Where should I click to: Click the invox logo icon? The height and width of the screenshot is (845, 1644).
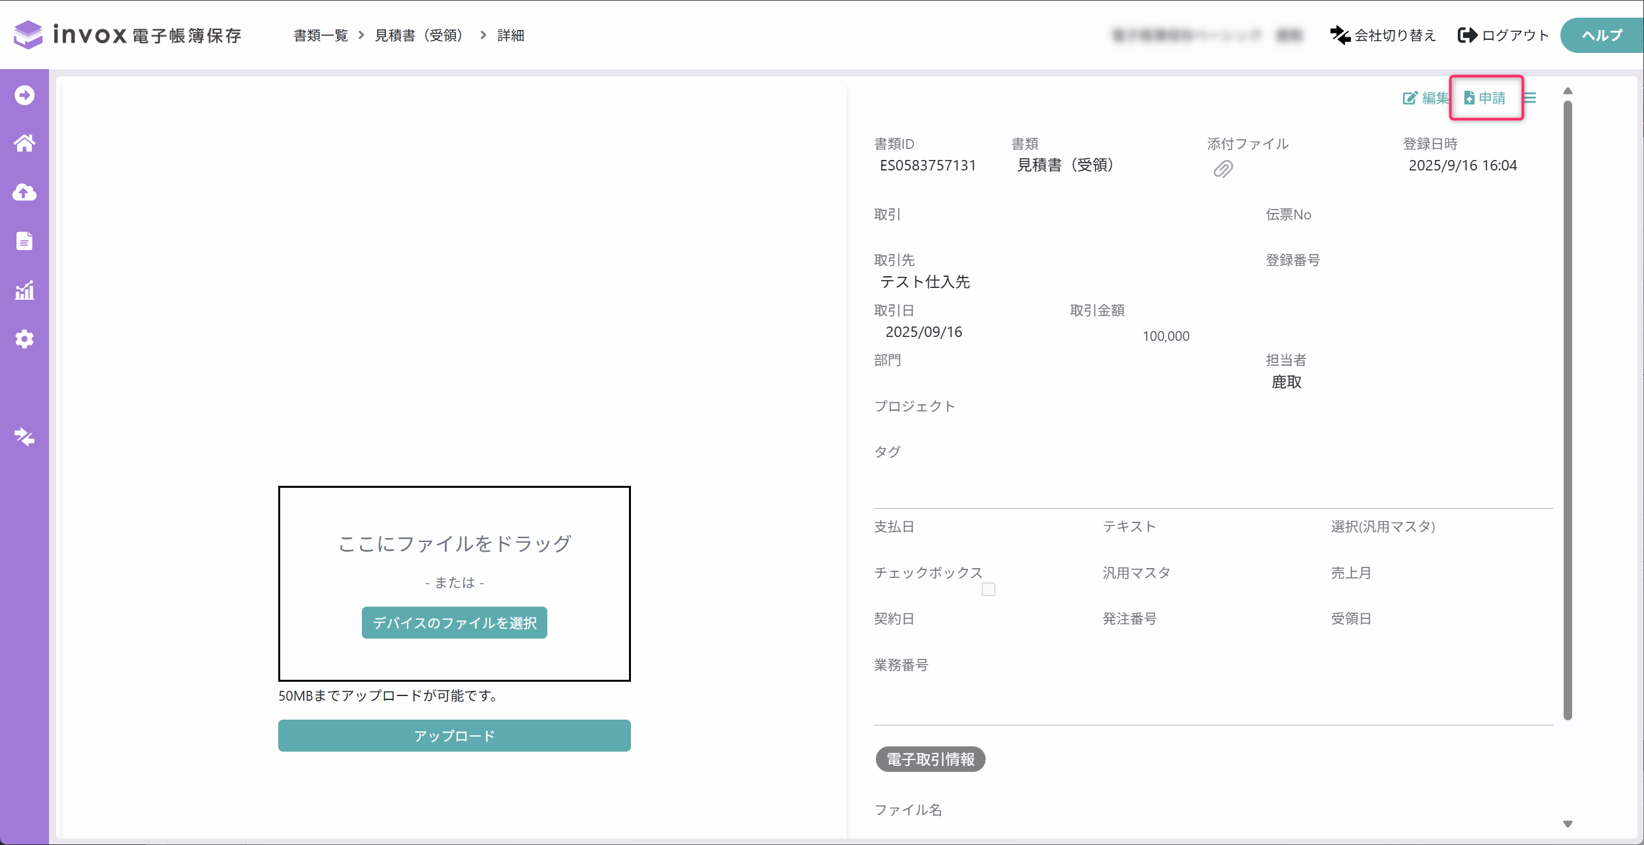[27, 35]
